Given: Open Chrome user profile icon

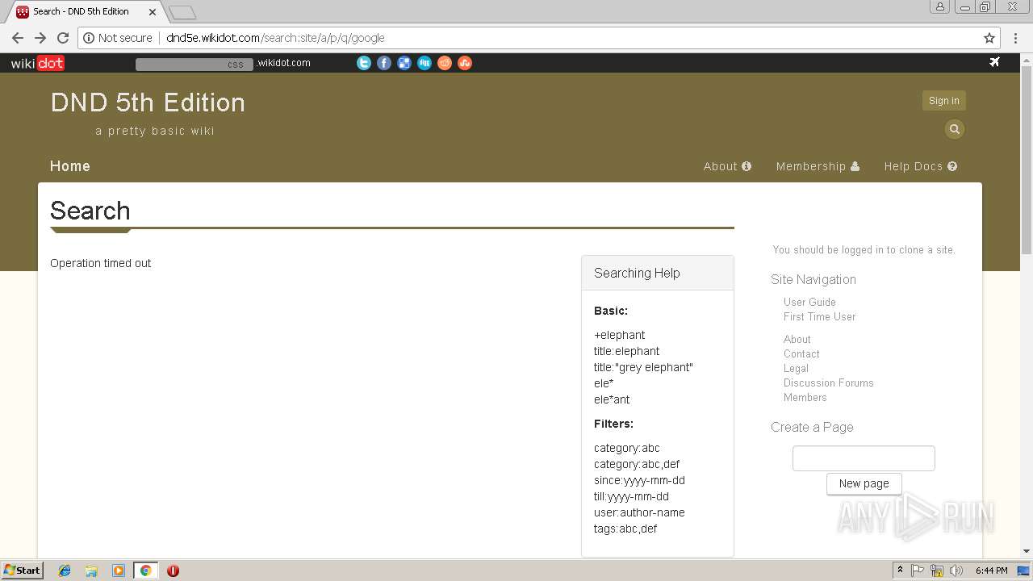Looking at the screenshot, I should click(939, 7).
